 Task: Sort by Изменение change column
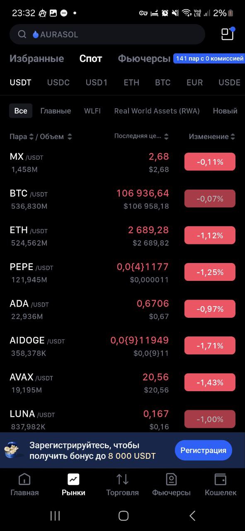pyautogui.click(x=212, y=136)
